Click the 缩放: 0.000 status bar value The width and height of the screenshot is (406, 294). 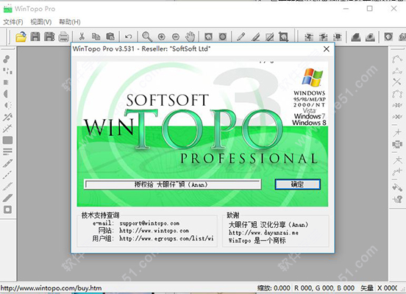274,288
